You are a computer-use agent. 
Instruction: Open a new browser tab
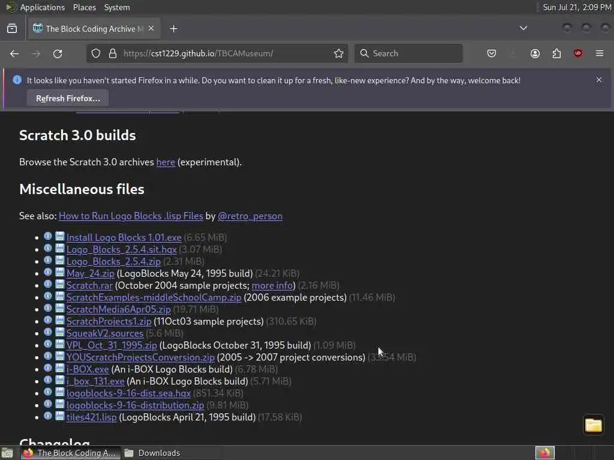tap(173, 29)
